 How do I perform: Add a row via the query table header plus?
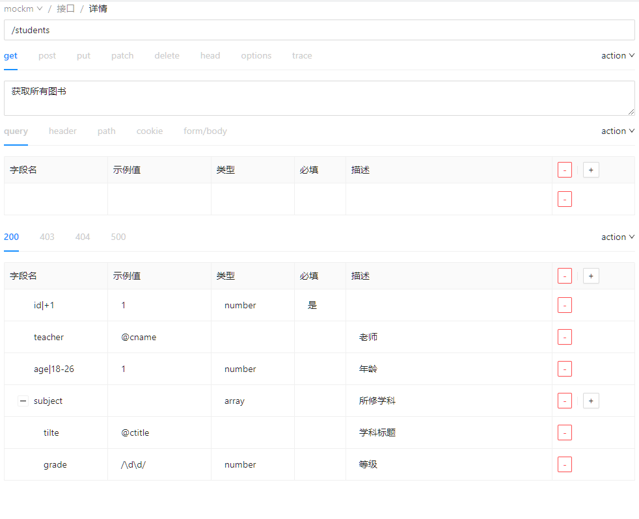coord(590,170)
